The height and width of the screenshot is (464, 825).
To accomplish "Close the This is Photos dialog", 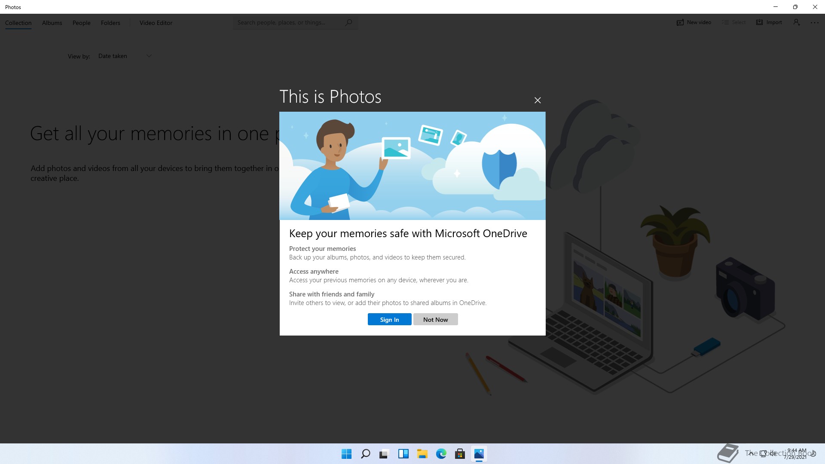I will click(x=538, y=100).
